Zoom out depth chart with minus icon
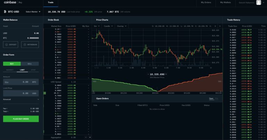Screen dimensions: 267x140 click(148, 74)
